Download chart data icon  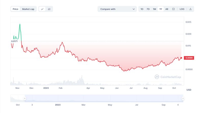point(190,9)
